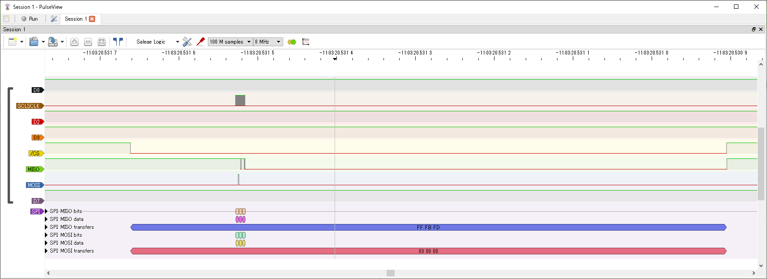Open settings via top bar wrench icon
Screen dimensions: 767x279
point(54,19)
